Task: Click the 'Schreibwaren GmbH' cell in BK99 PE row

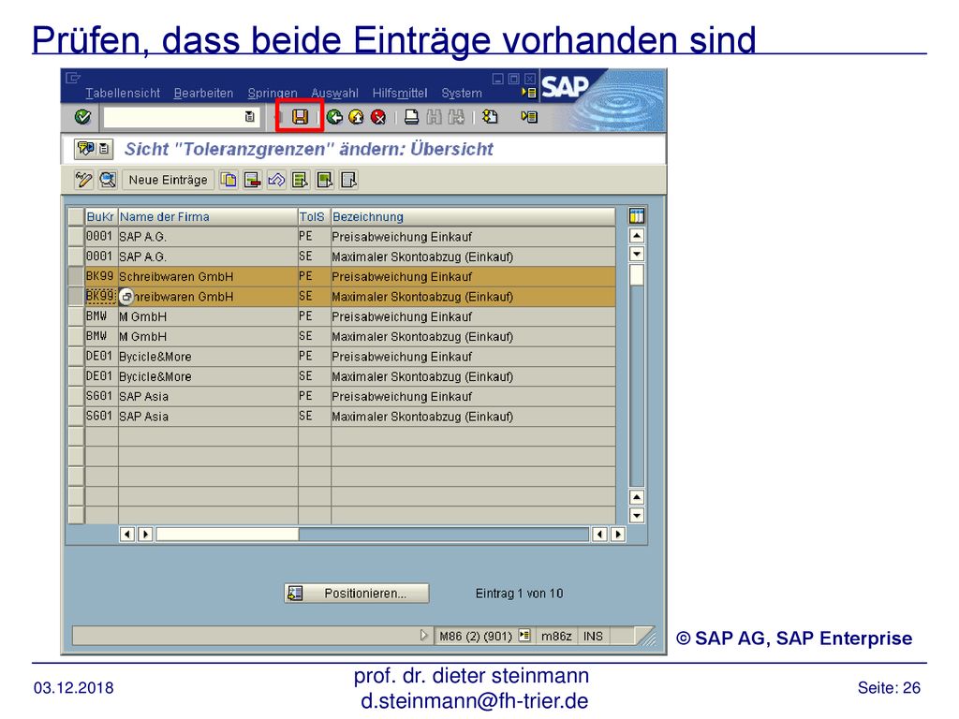Action: (208, 276)
